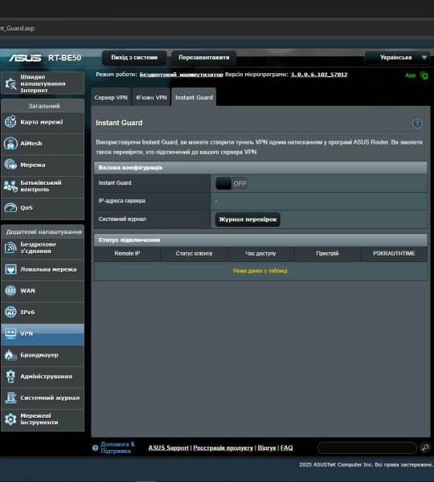Open the IPv6 menu item
Image resolution: width=434 pixels, height=482 pixels.
(x=43, y=312)
